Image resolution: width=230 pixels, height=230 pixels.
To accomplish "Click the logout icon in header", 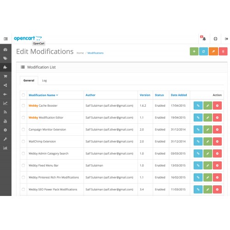I will pos(226,39).
